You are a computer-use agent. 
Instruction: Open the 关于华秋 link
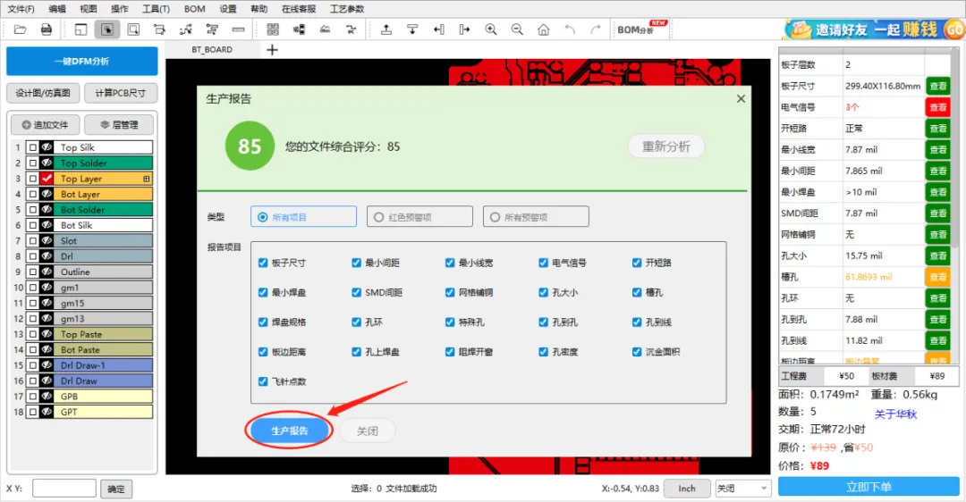click(x=895, y=414)
